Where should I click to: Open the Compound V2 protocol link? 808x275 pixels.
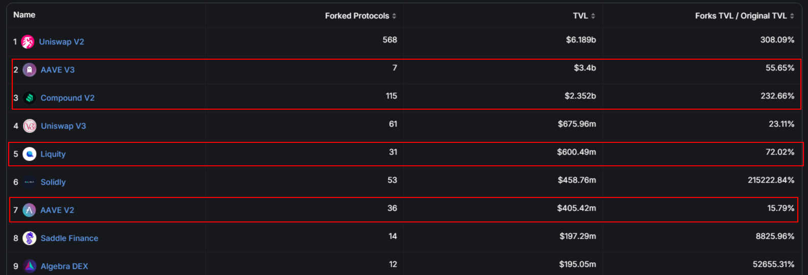click(67, 98)
